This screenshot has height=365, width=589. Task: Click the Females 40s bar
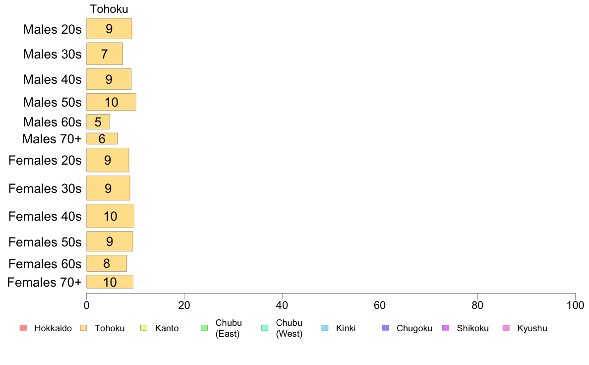[x=111, y=216]
